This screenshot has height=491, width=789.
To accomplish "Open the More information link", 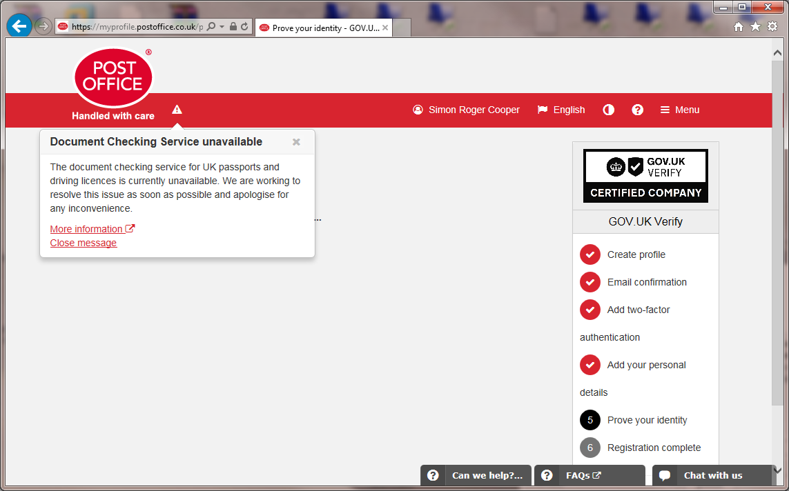I will tap(92, 229).
